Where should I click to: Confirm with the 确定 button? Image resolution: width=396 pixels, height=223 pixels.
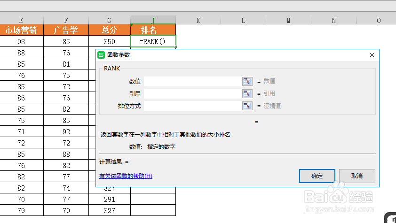click(x=317, y=176)
